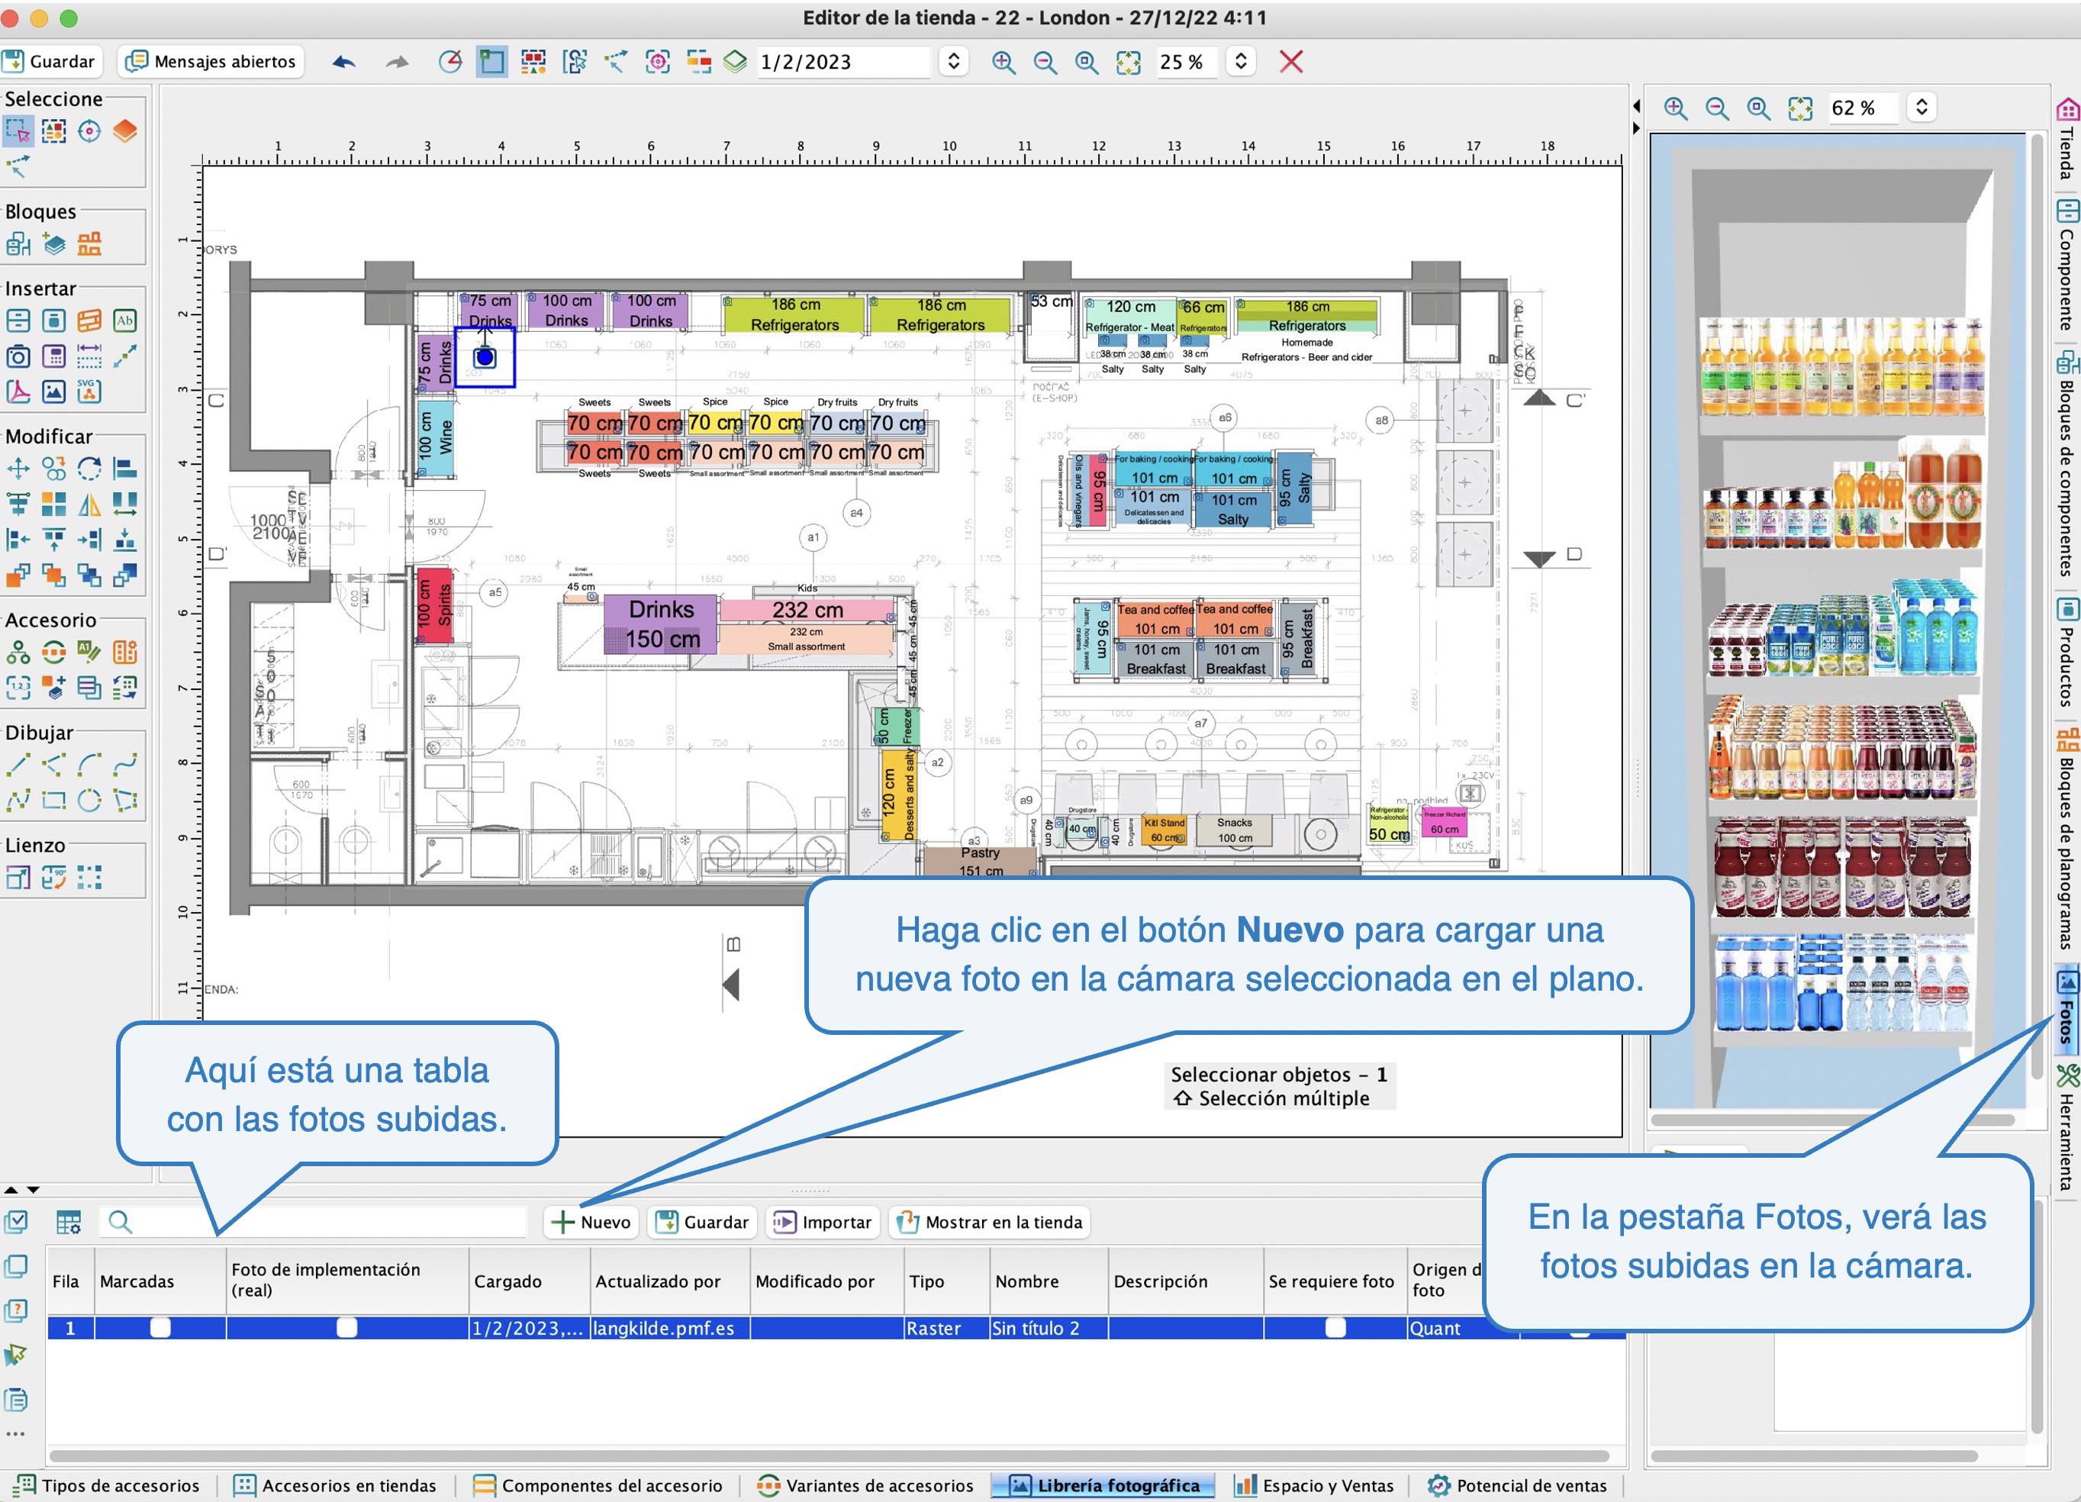Screen dimensions: 2081x1502
Task: Click the shelf photo thumbnail preview
Action: point(1838,621)
